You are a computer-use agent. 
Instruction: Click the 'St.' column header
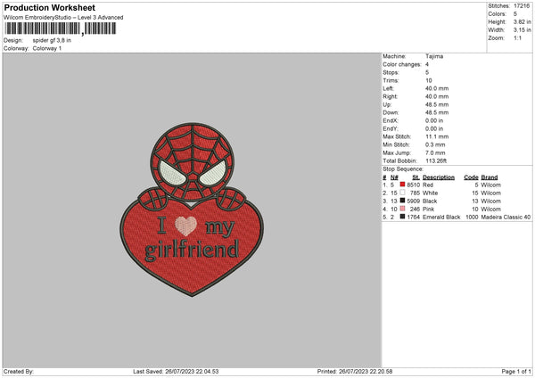coord(416,177)
